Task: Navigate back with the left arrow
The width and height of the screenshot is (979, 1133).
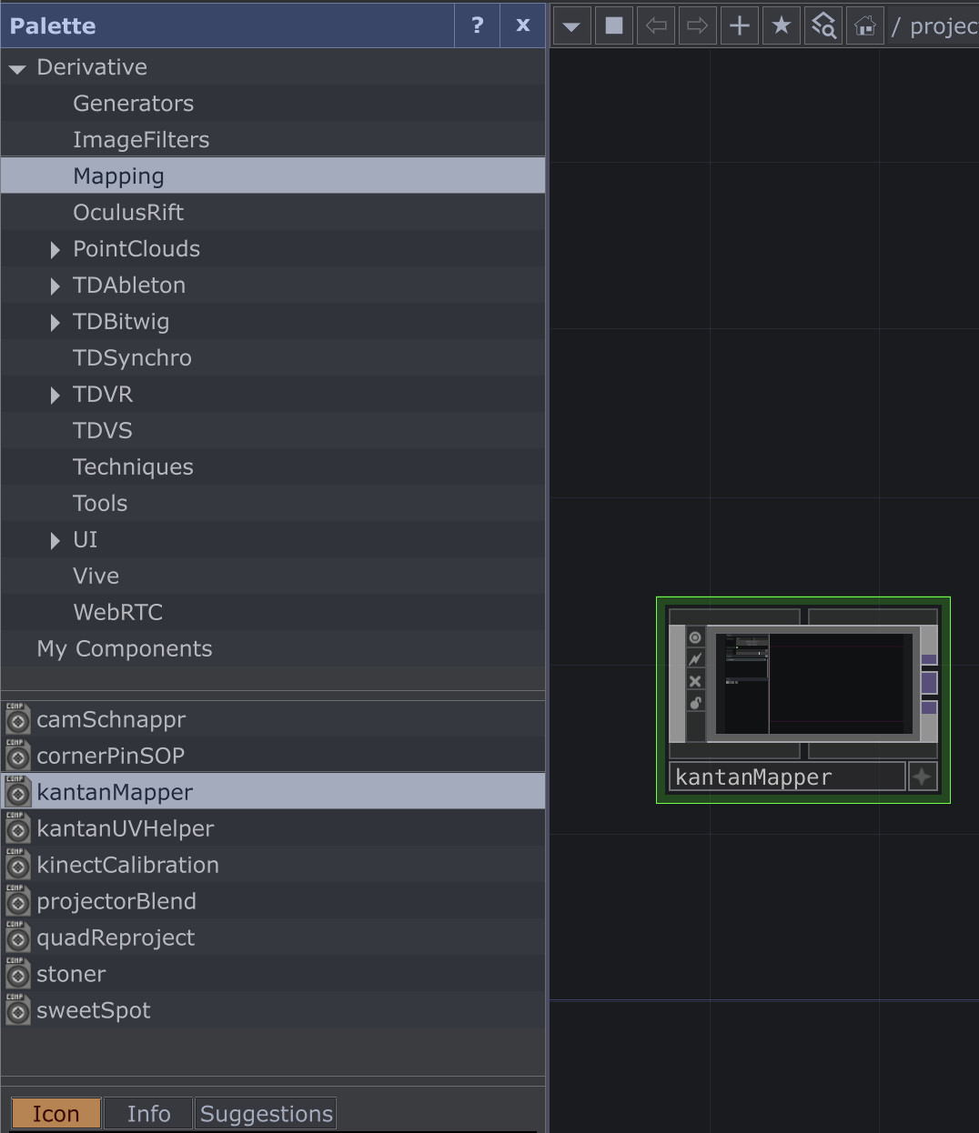Action: tap(656, 26)
